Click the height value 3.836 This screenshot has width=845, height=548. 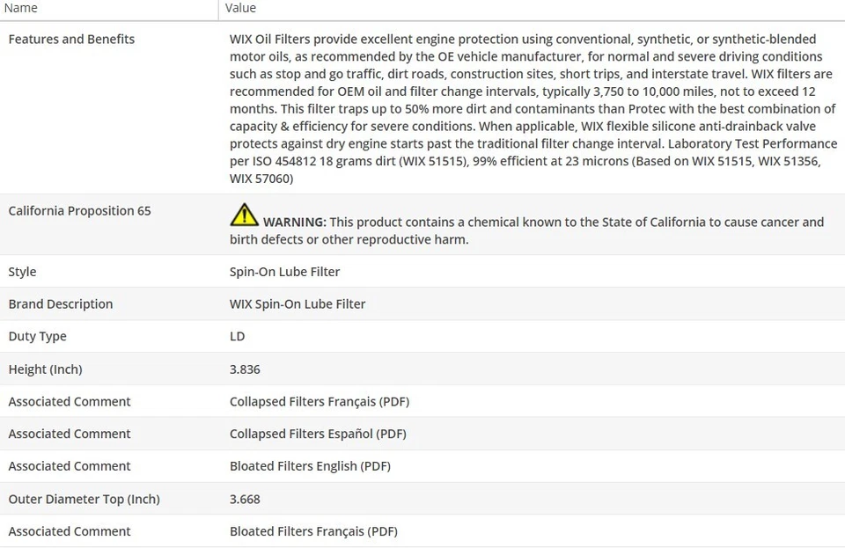click(x=245, y=369)
